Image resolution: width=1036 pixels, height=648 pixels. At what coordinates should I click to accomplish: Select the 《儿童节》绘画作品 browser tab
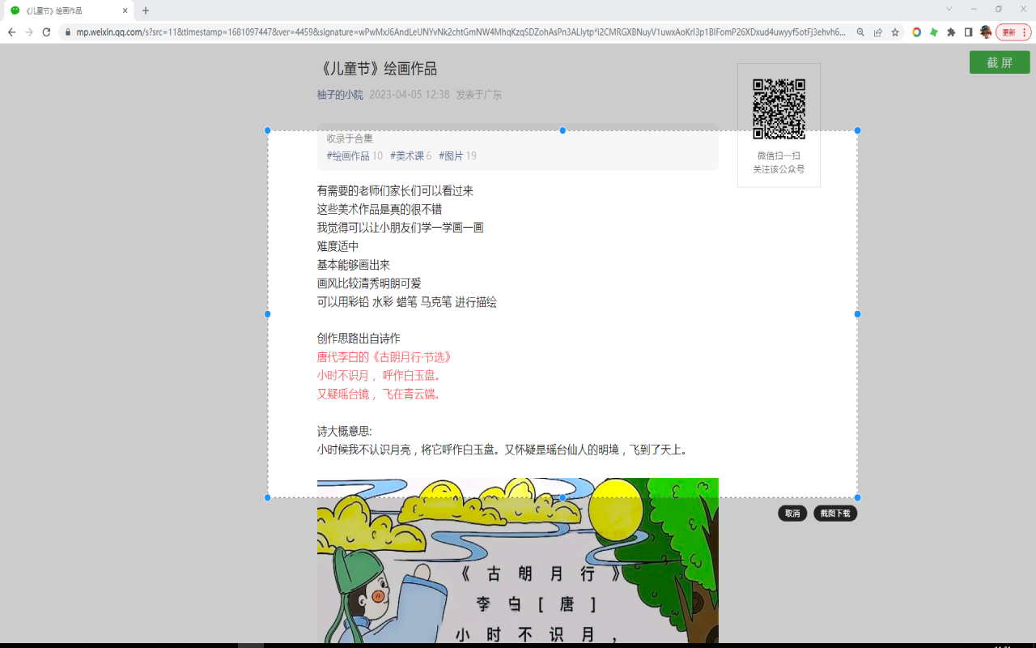tap(68, 11)
